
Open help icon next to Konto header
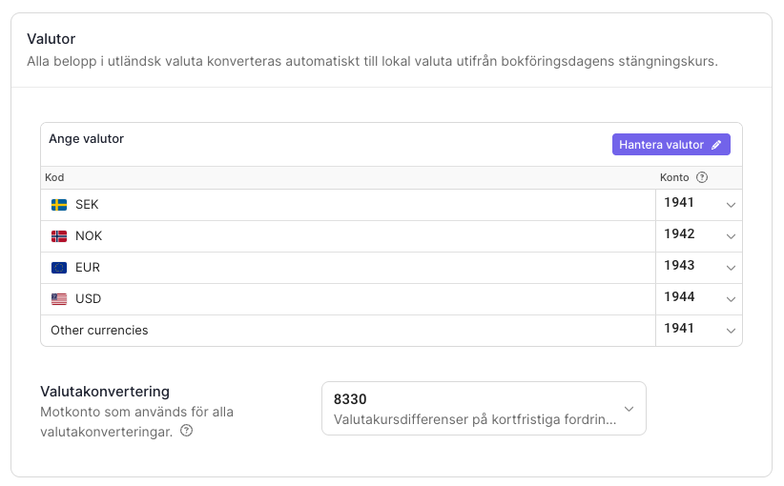(x=702, y=177)
